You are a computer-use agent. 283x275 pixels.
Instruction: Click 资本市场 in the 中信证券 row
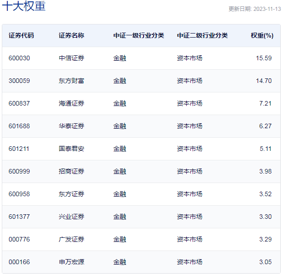coord(189,58)
